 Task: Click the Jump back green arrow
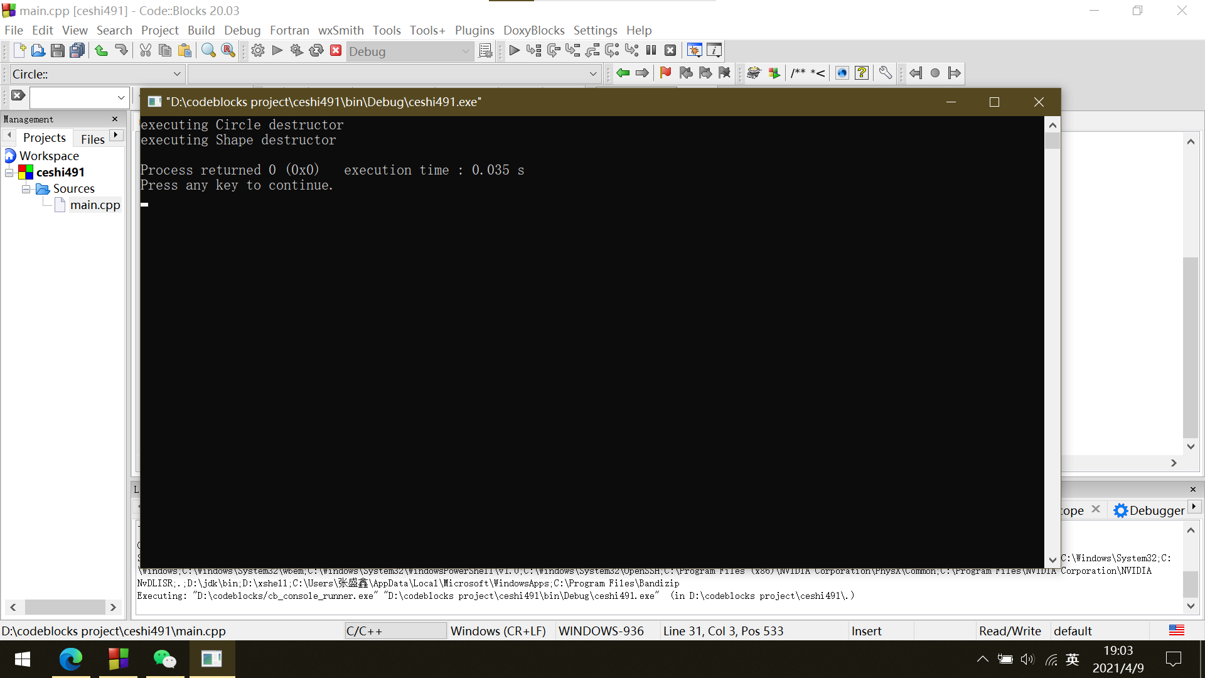(x=623, y=73)
